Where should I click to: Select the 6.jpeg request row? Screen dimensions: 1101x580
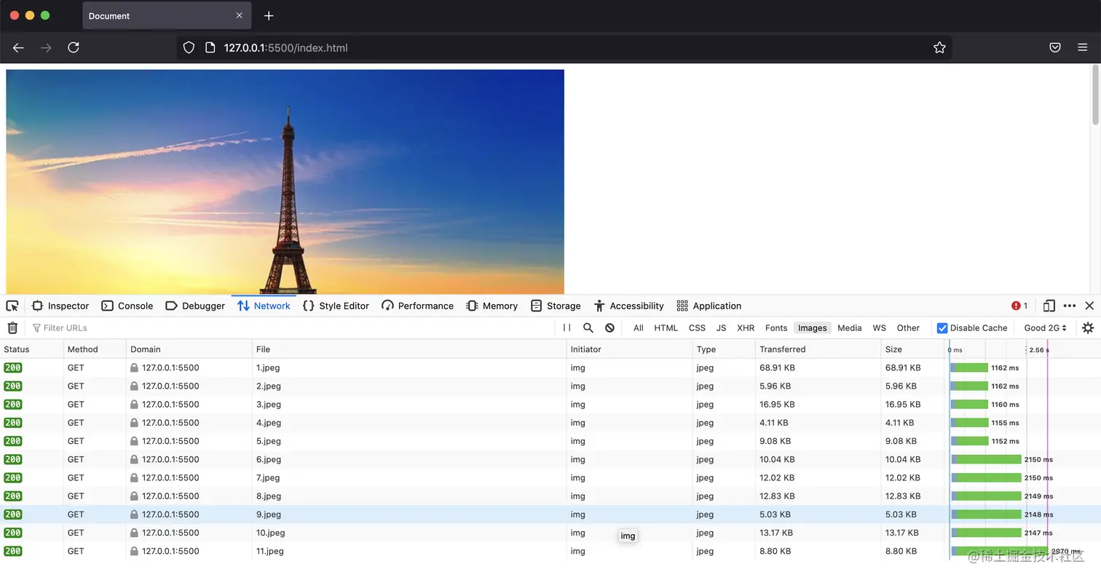[550, 459]
